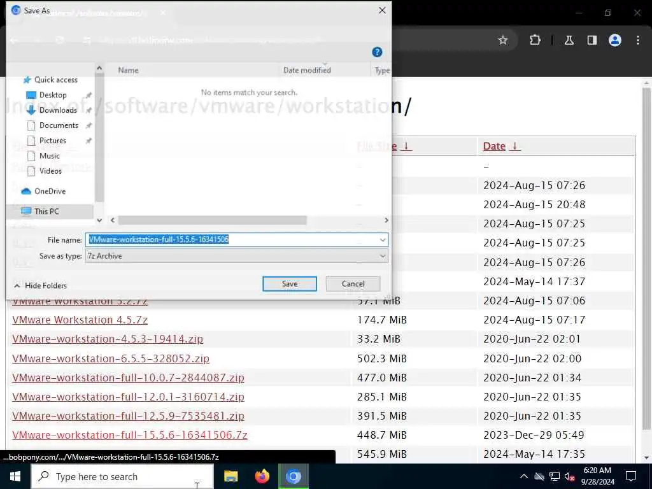Download VMware-workstation-4.5.3-19414.zip

click(x=107, y=339)
